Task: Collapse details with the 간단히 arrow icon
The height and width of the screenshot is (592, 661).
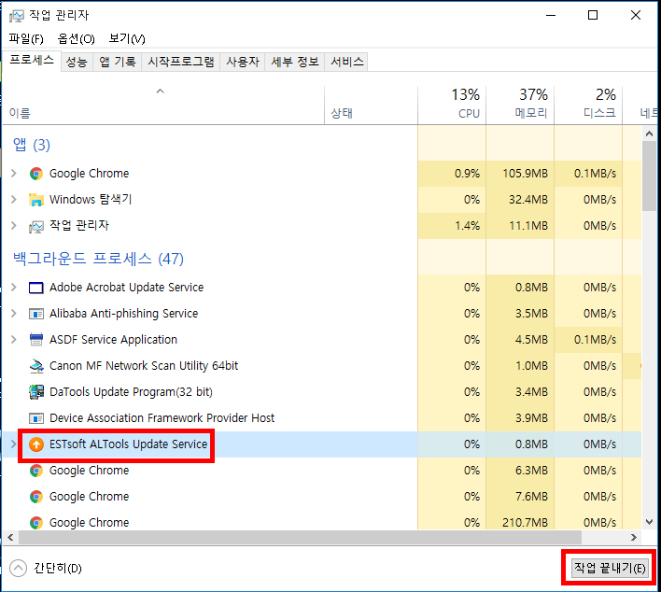Action: click(x=18, y=568)
